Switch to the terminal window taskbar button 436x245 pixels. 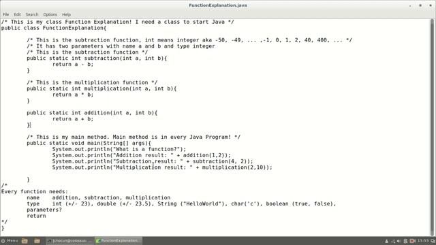[69, 241]
